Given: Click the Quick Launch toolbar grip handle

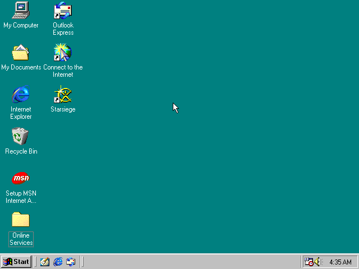Looking at the screenshot, I should pyautogui.click(x=35, y=262).
